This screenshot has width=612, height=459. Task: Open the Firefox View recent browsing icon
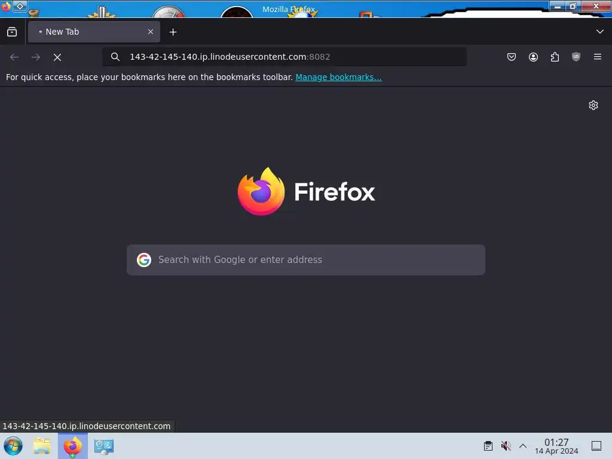[12, 32]
